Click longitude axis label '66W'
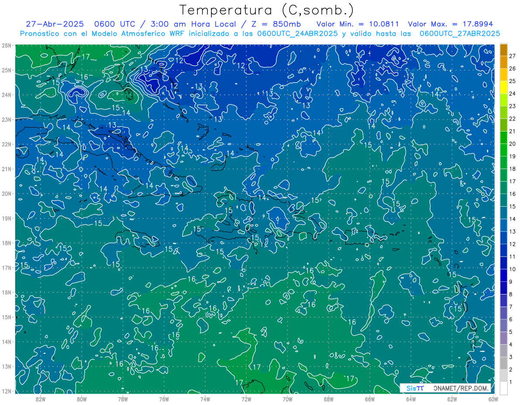This screenshot has width=524, height=405. pyautogui.click(x=370, y=398)
